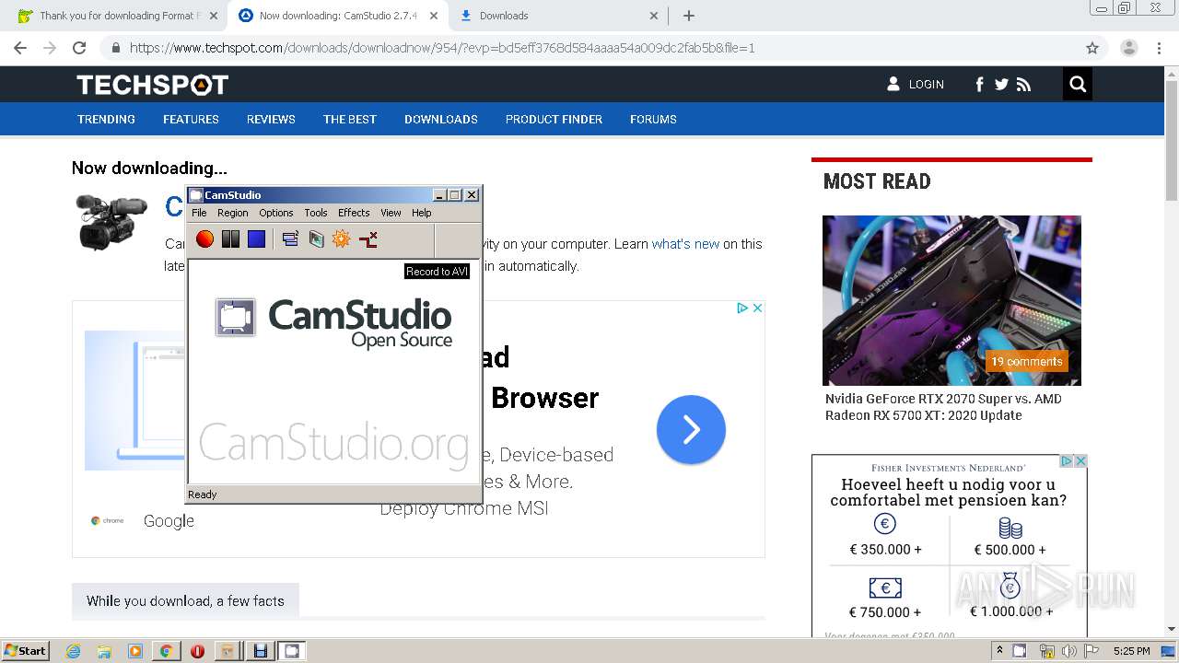Open the Chrome profile avatar
This screenshot has height=663, width=1179.
click(x=1128, y=48)
